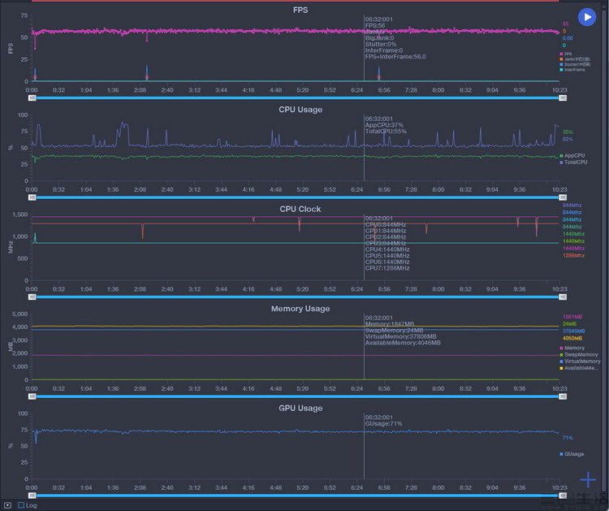Viewport: 609px width, 511px height.
Task: Click the 24MB swap memory value
Action: (569, 324)
